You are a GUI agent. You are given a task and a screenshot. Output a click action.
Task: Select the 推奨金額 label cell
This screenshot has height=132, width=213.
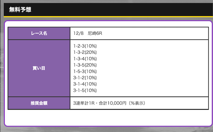[x=39, y=103]
